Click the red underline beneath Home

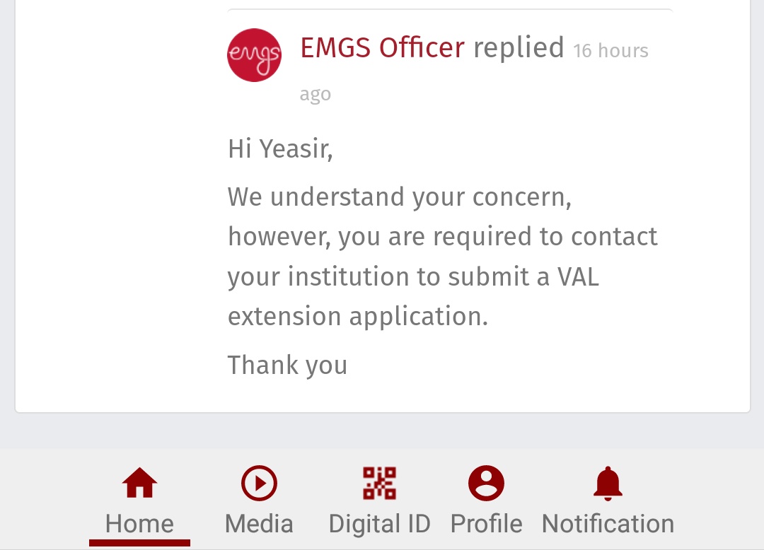[139, 543]
